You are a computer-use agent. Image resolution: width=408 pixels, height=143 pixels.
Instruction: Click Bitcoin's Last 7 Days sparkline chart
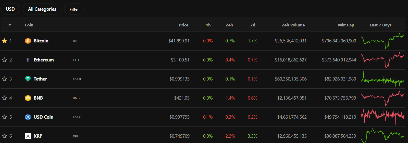pos(382,41)
